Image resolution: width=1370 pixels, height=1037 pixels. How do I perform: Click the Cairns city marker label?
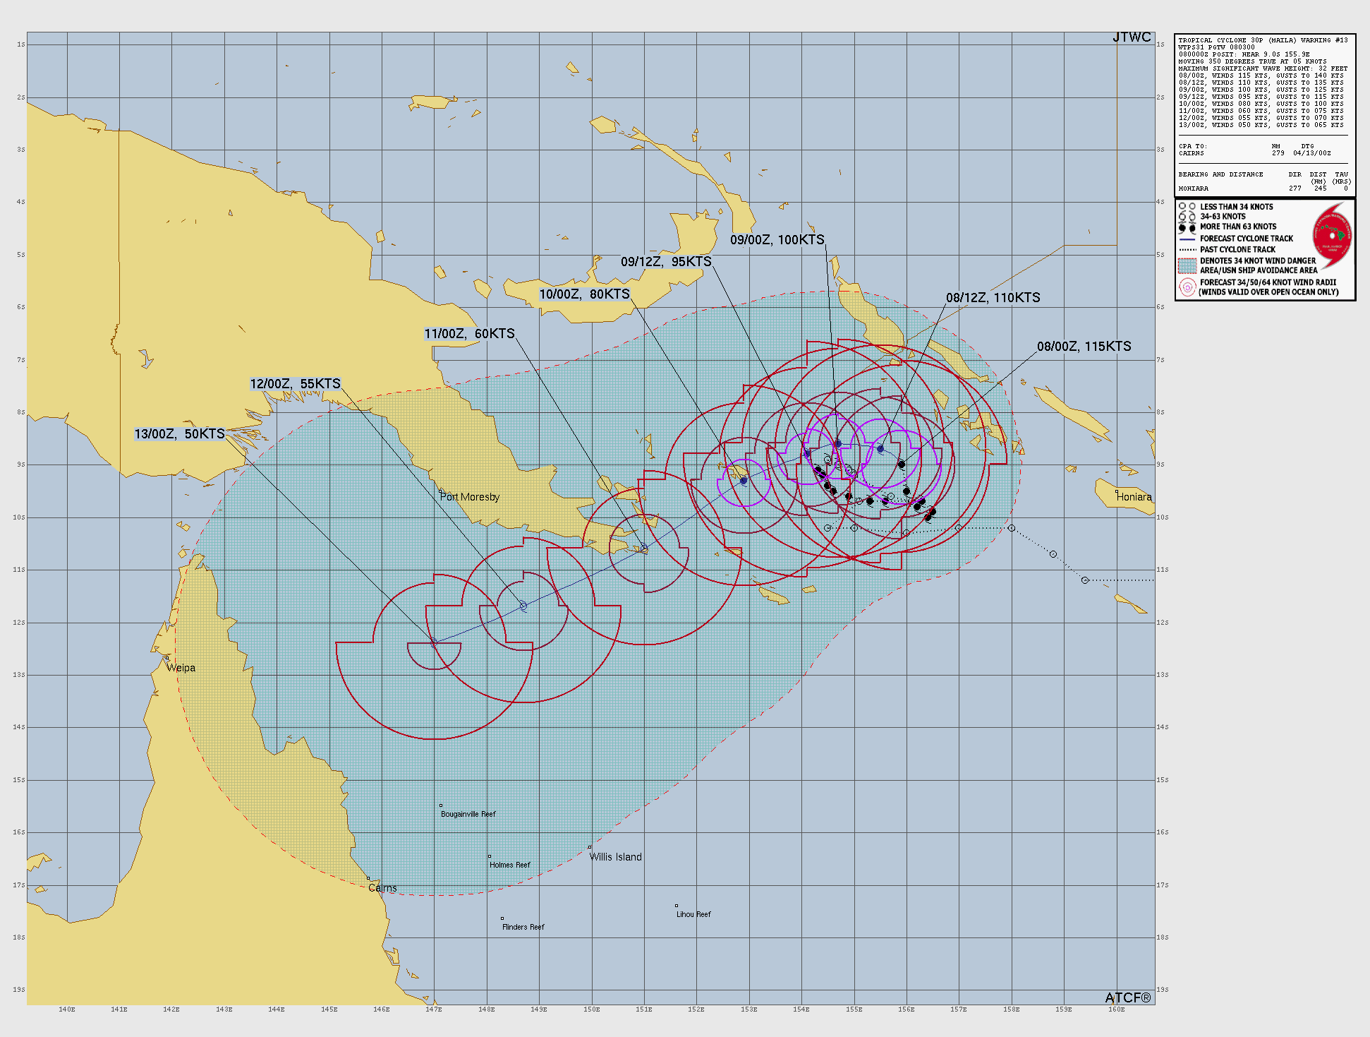point(382,888)
